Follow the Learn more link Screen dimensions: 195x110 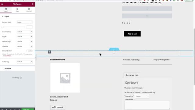[x=8, y=56]
